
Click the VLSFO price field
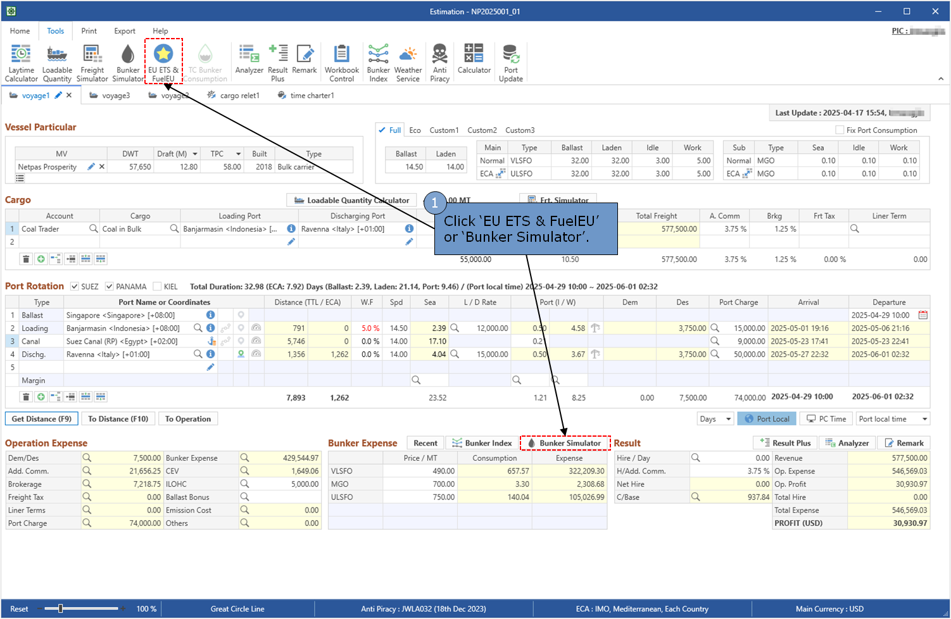point(420,471)
